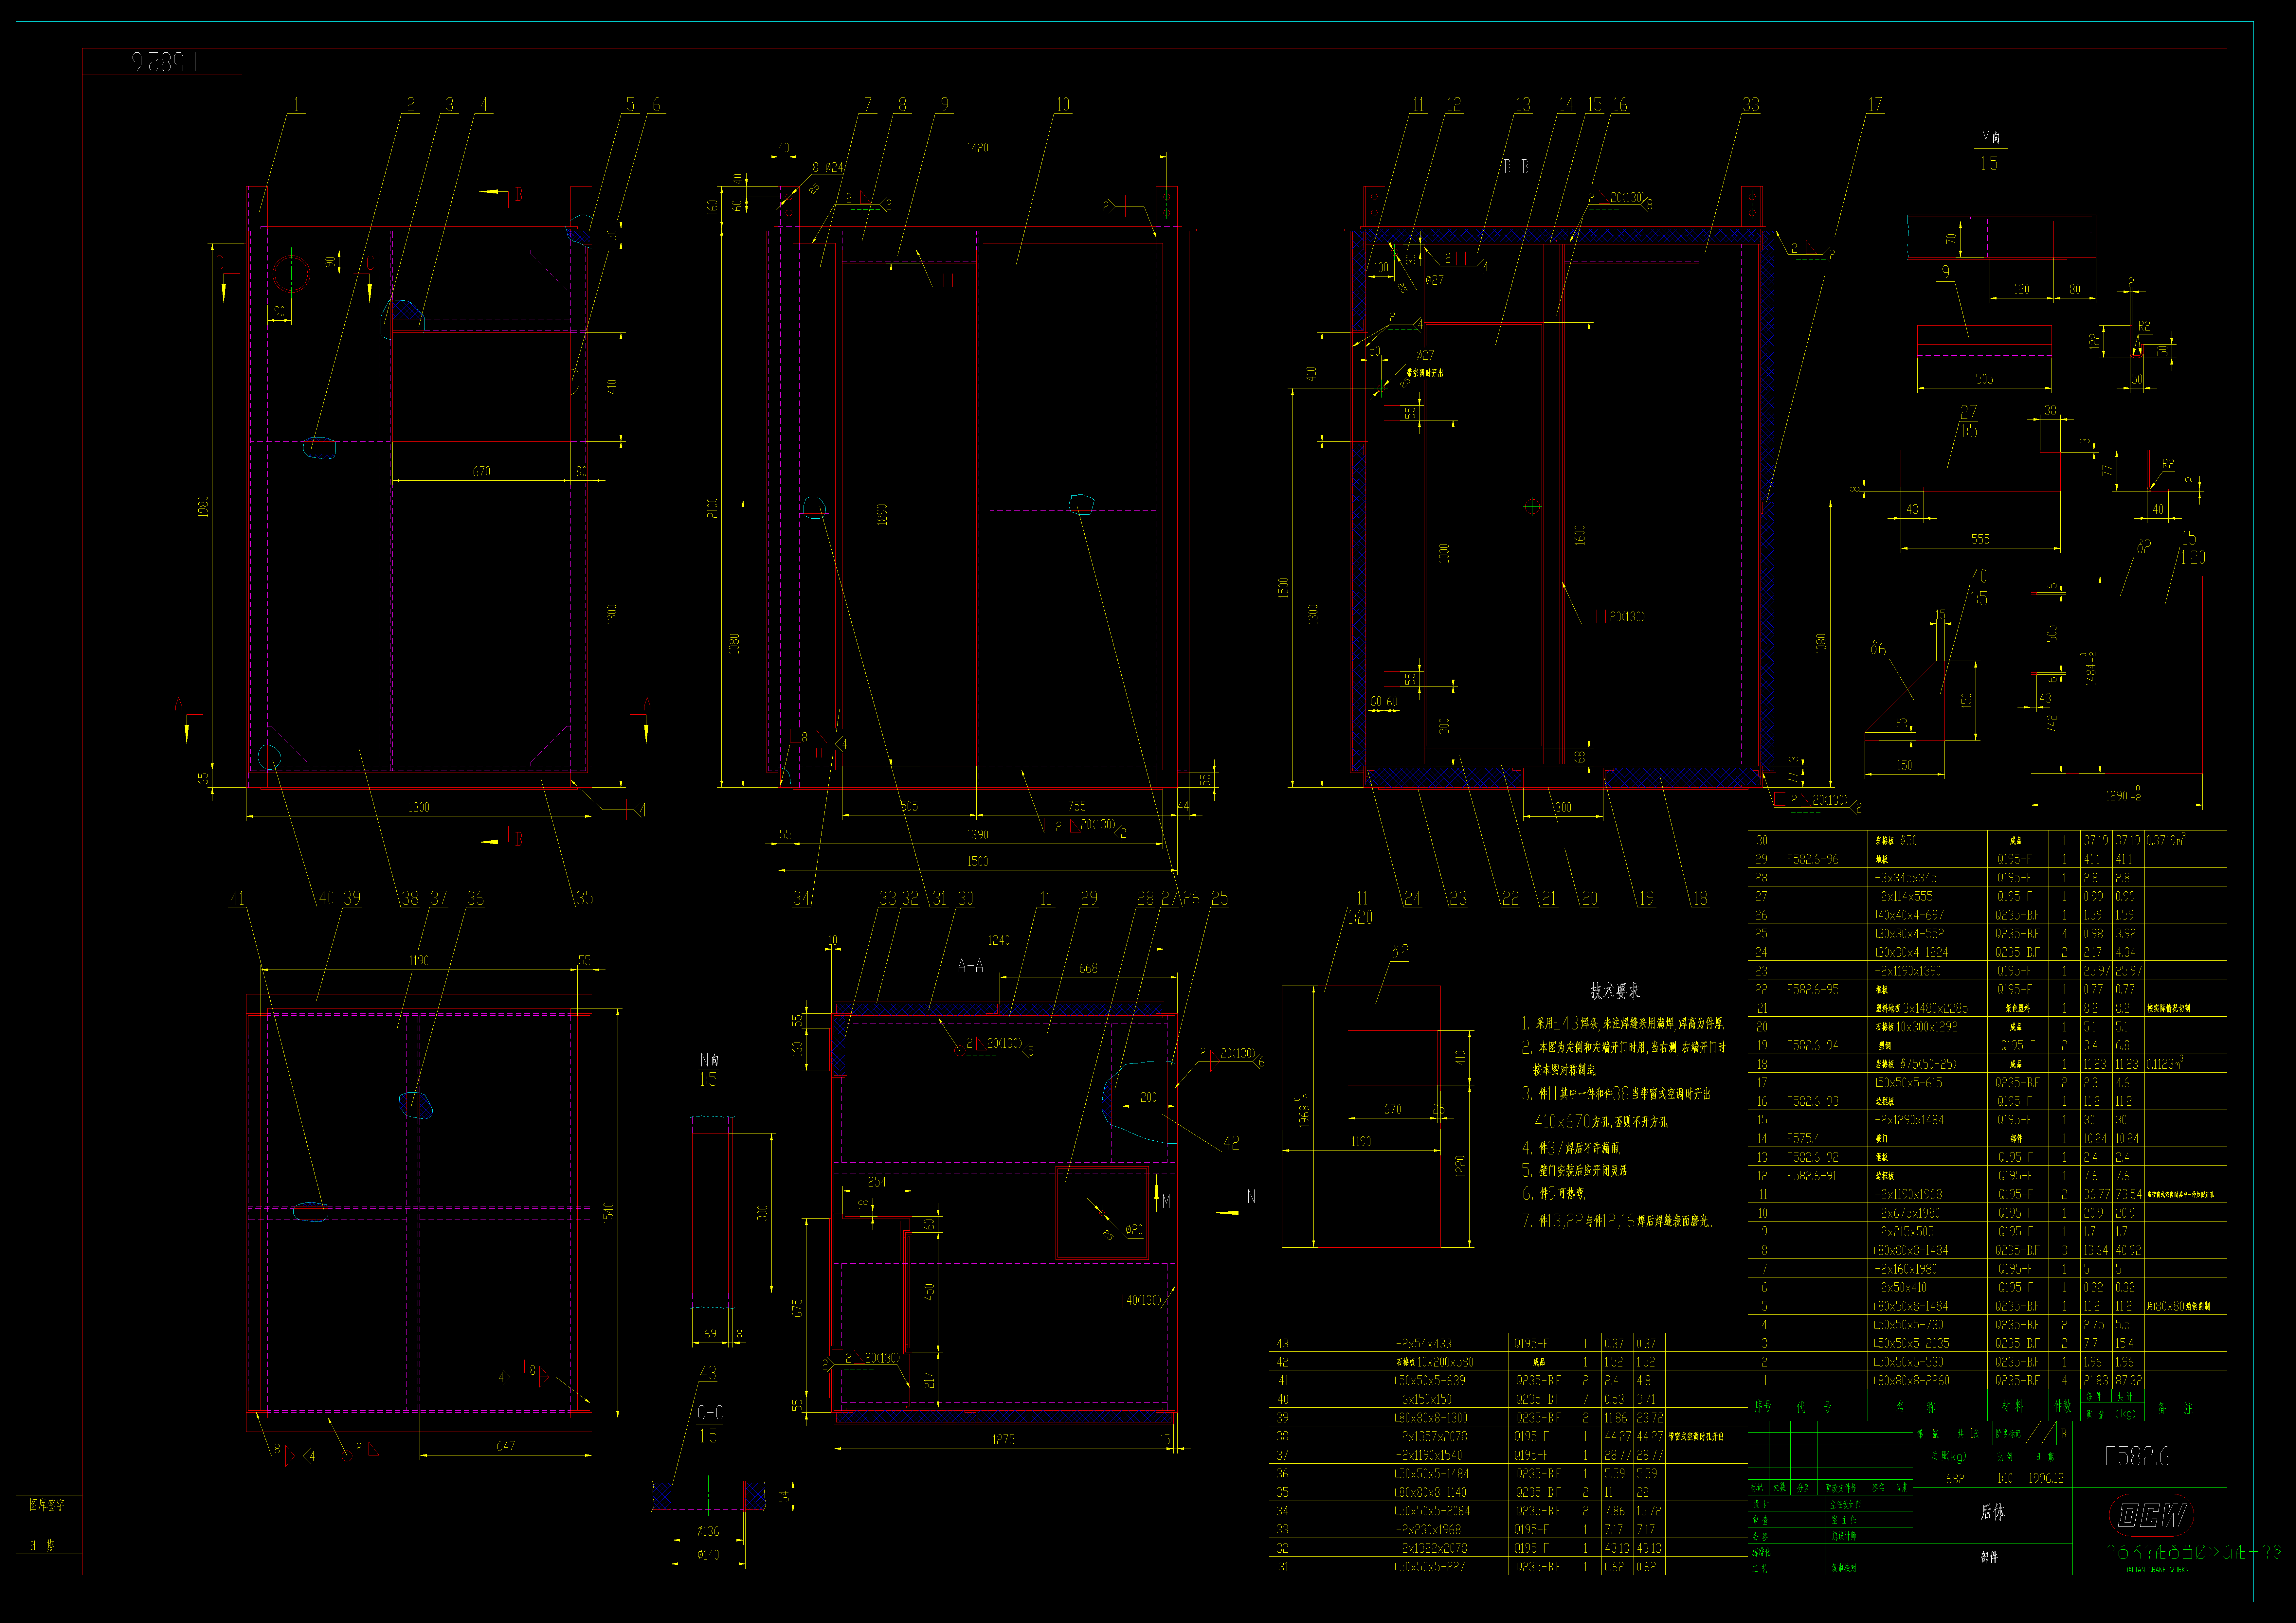The image size is (2296, 1623).
Task: Select the '1:10' scale value in title block
Action: tap(2005, 1478)
